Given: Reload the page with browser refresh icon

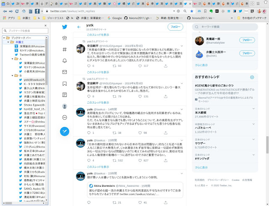Looking at the screenshot, I should click(x=17, y=11).
